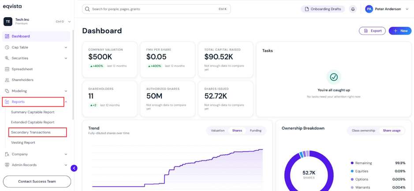The height and width of the screenshot is (191, 414).
Task: Click the Shareholders 11 card
Action: pyautogui.click(x=110, y=99)
